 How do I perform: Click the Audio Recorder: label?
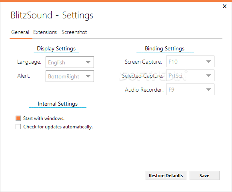(x=144, y=90)
